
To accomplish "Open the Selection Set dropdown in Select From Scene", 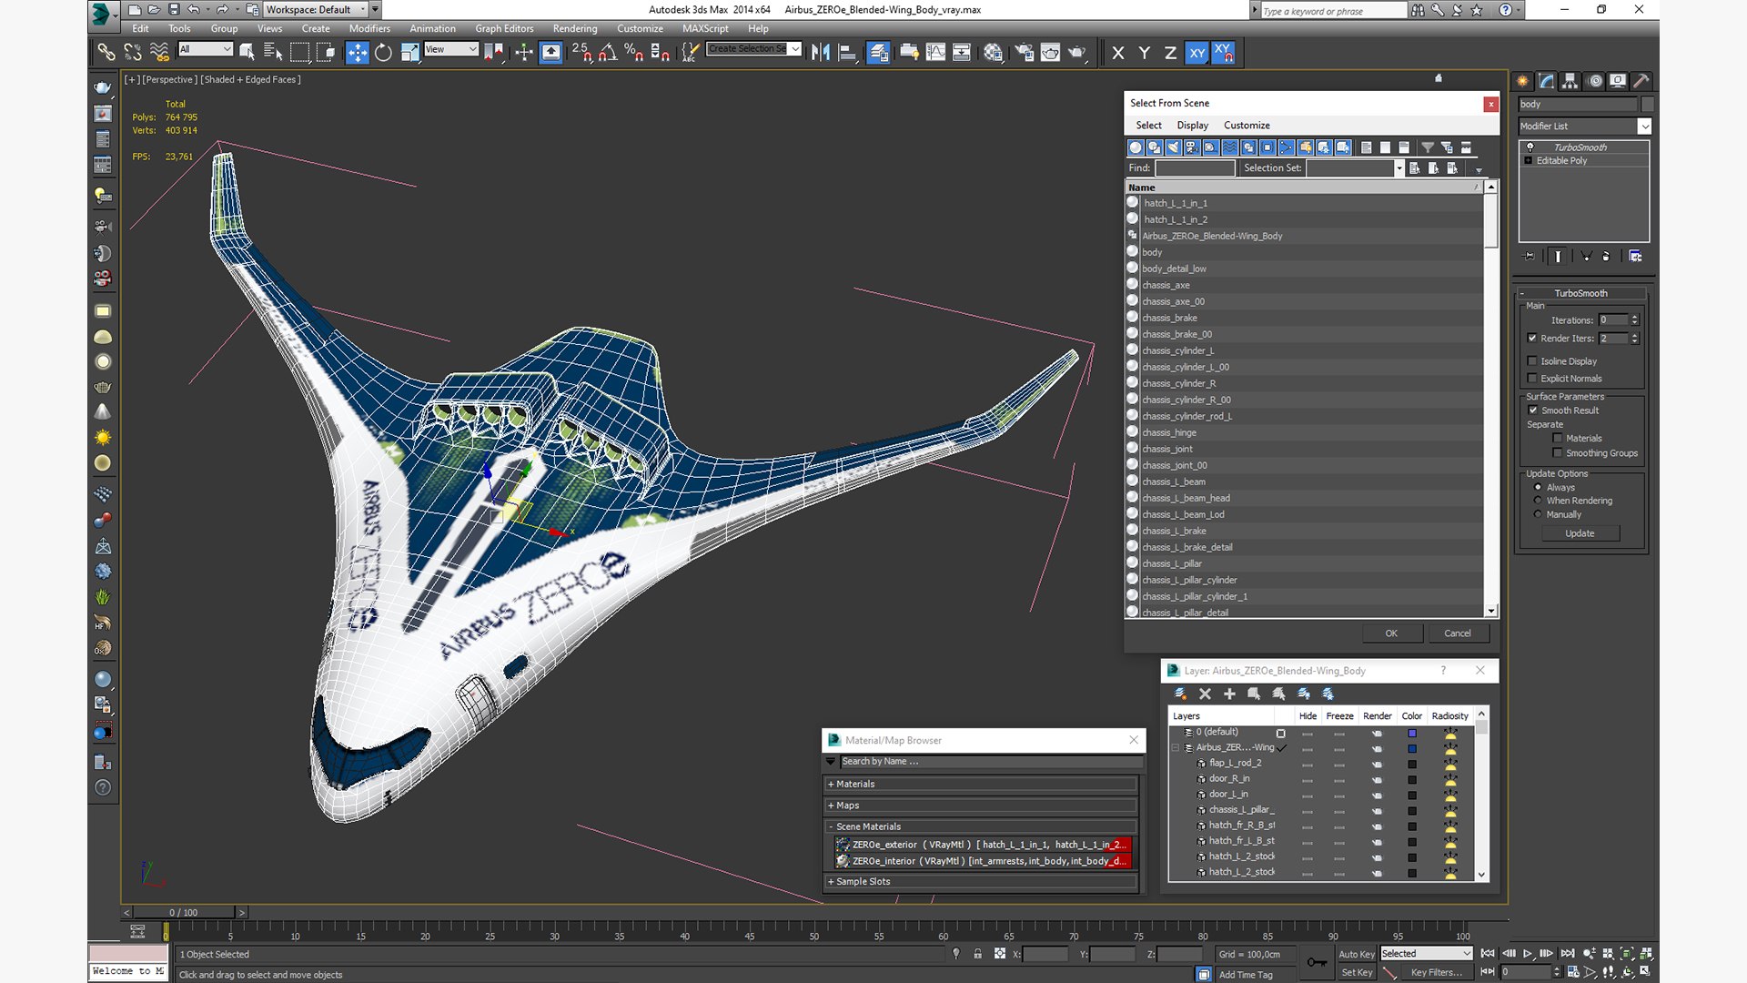I will [1399, 167].
